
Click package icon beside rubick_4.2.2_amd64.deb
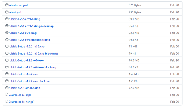[x=7, y=88]
